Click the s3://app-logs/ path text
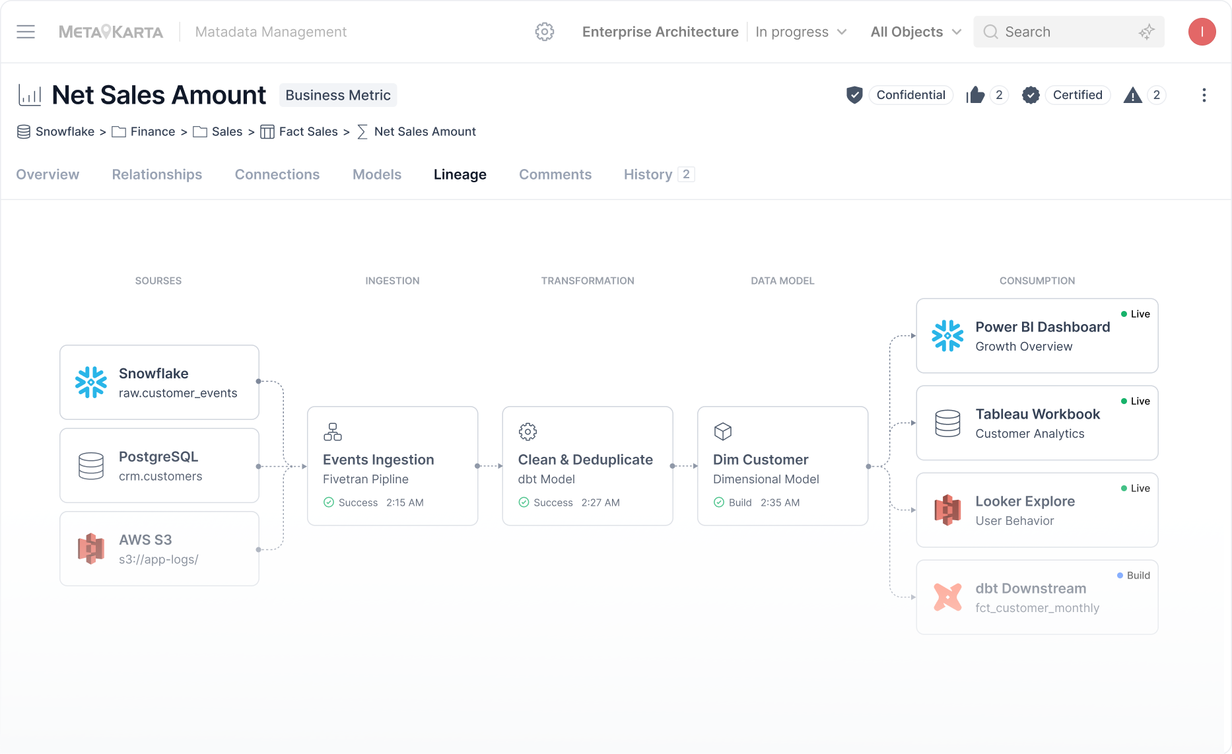Screen dimensions: 1232x754 pos(158,559)
